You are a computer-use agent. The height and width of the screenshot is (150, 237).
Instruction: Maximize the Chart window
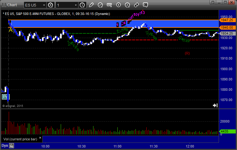point(225,2)
